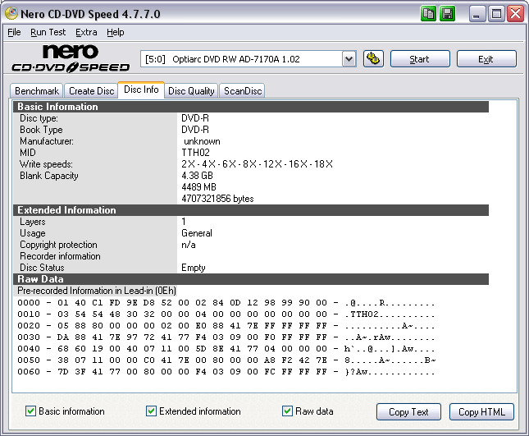The image size is (529, 436).
Task: Switch to the ScanDisc tab
Action: pos(243,91)
